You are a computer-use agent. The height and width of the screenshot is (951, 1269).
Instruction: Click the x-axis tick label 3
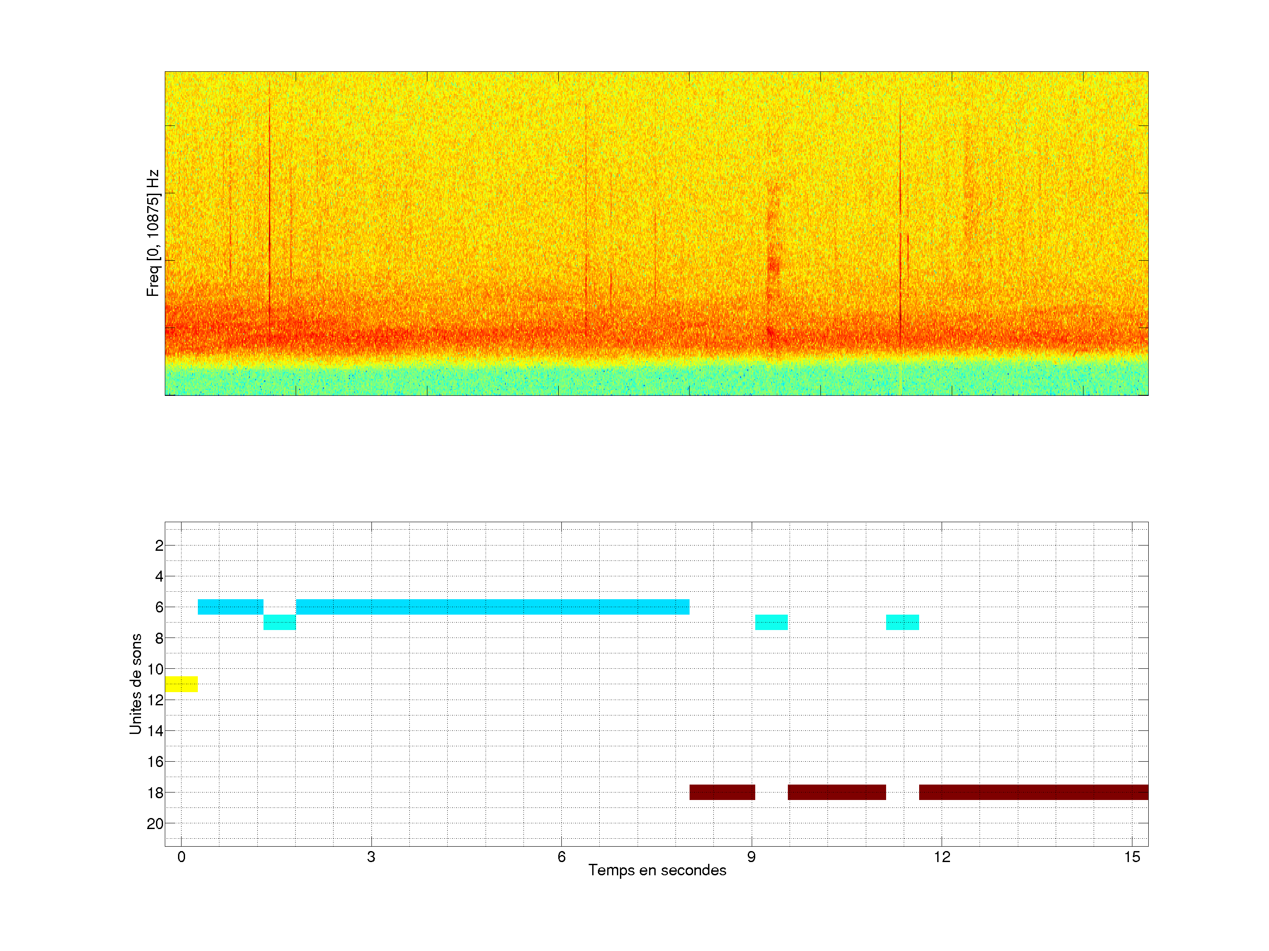point(371,857)
